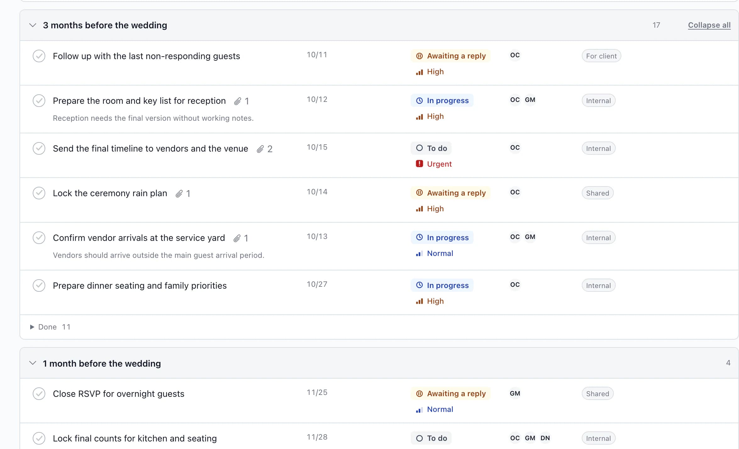Click DN assignee on Lock final counts task
The height and width of the screenshot is (449, 739).
(545, 438)
